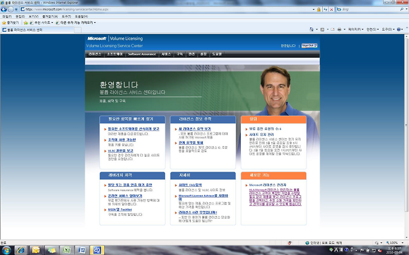Open the 추천 사이트 suggested sites dropdown
Screen dimensions: 409x255
click(41, 23)
